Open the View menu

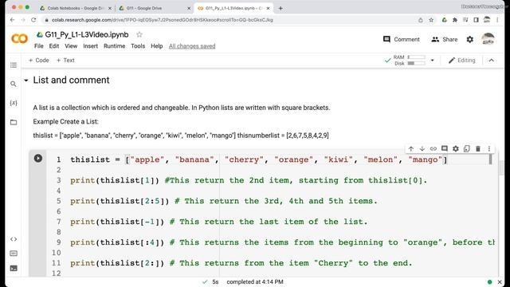coord(71,46)
